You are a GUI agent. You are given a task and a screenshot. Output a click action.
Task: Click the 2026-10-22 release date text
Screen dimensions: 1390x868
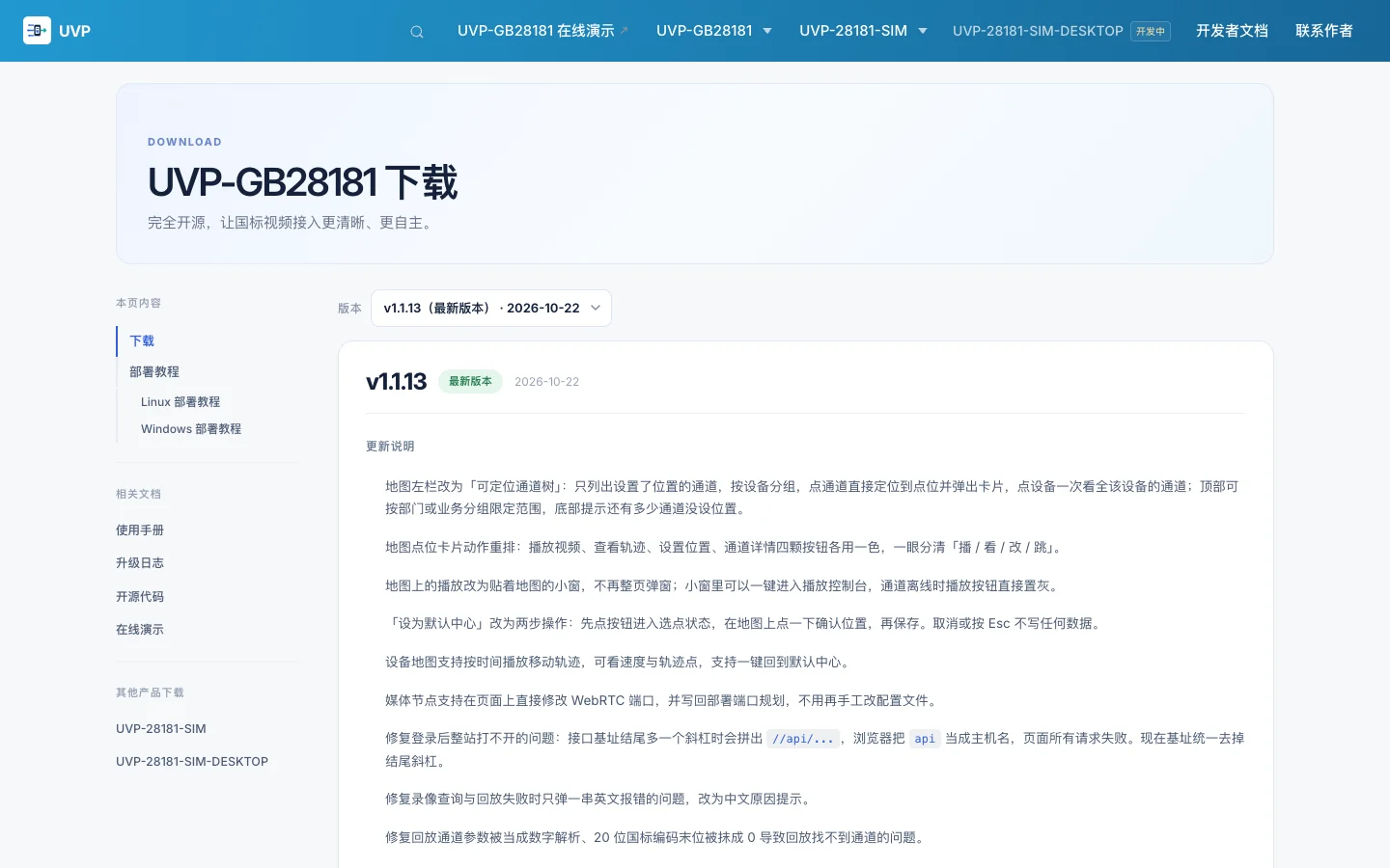pos(546,382)
